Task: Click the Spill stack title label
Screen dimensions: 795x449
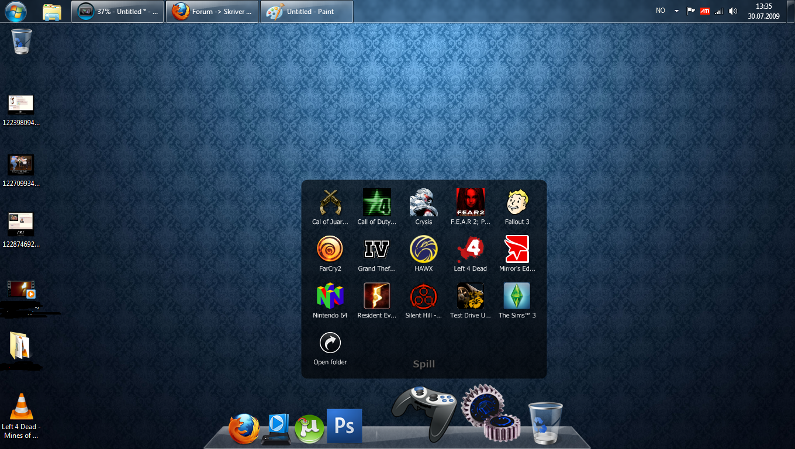Action: coord(424,364)
